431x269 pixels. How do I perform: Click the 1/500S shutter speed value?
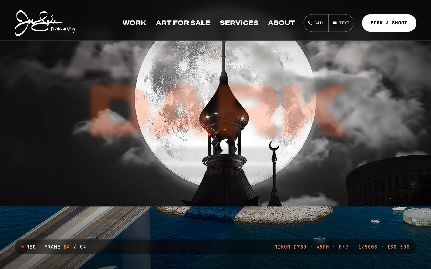coord(368,247)
